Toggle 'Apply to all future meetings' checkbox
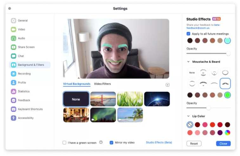The image size is (240, 156). coord(188,34)
